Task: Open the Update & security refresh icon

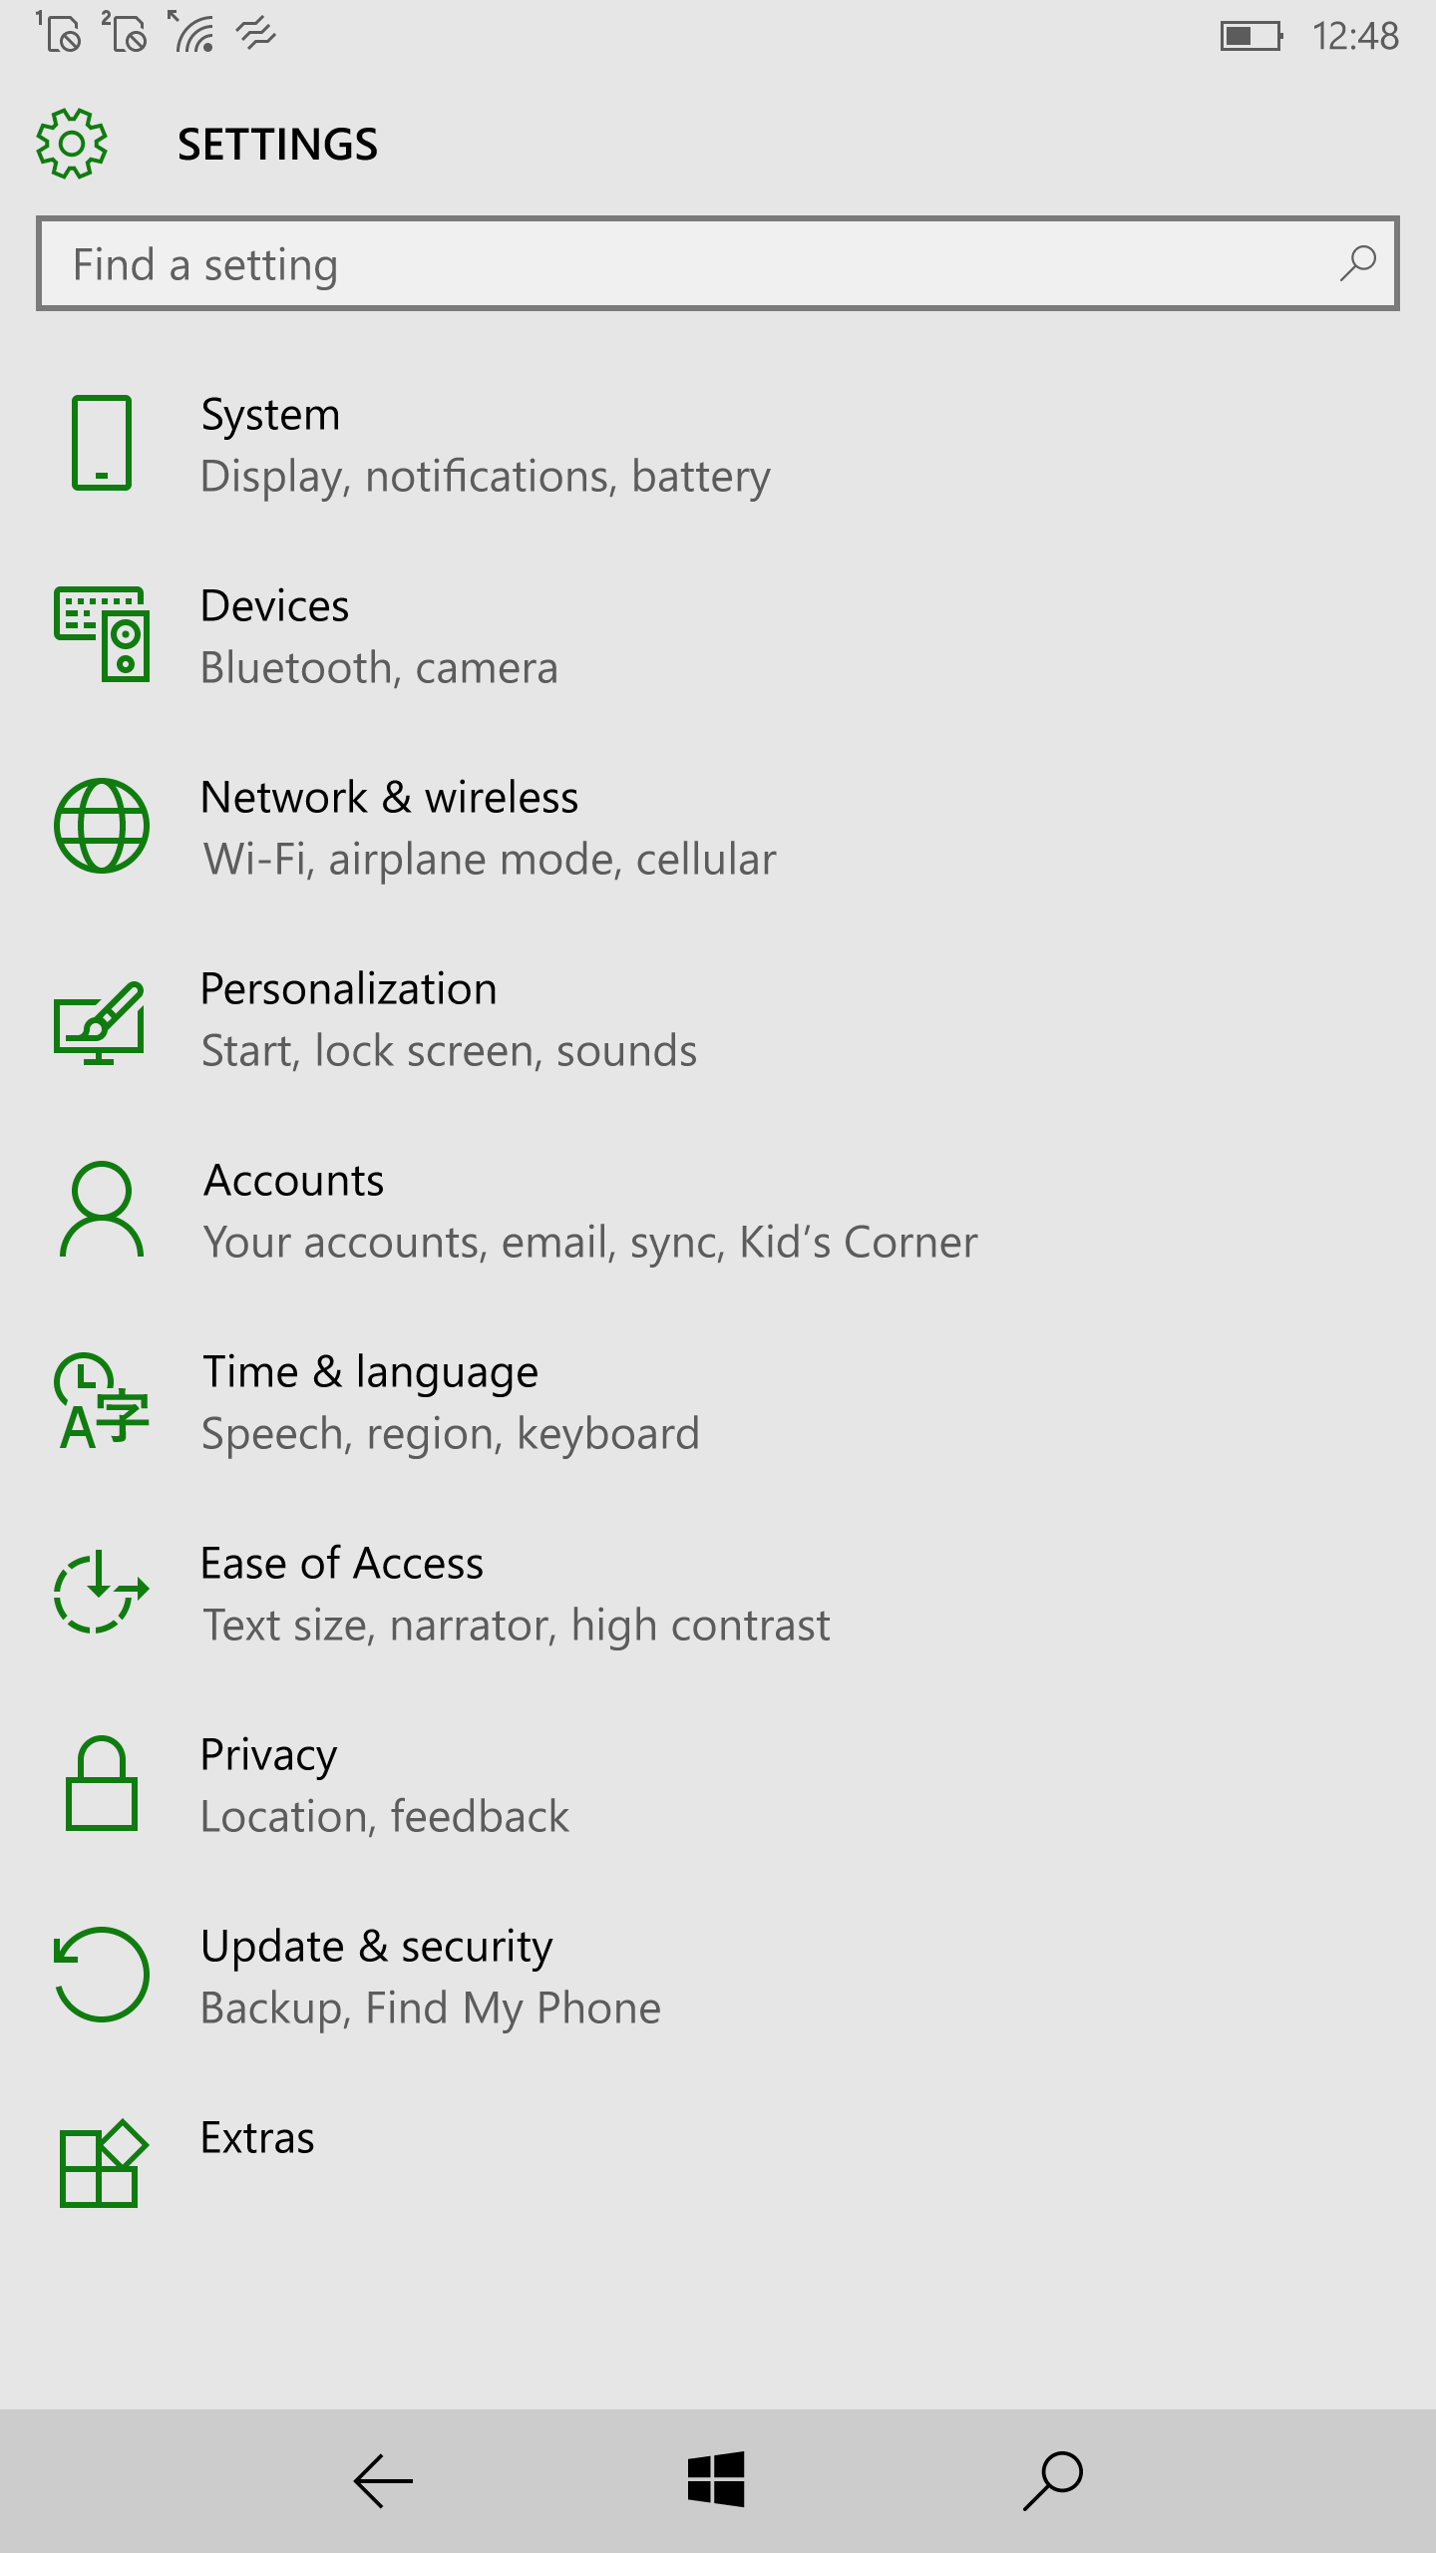Action: pyautogui.click(x=102, y=1975)
